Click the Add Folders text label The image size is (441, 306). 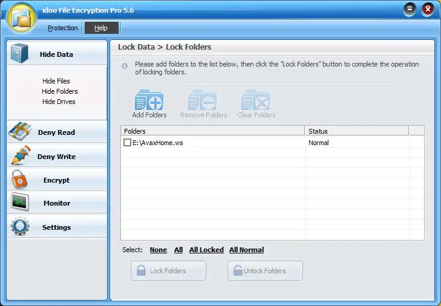pyautogui.click(x=149, y=115)
